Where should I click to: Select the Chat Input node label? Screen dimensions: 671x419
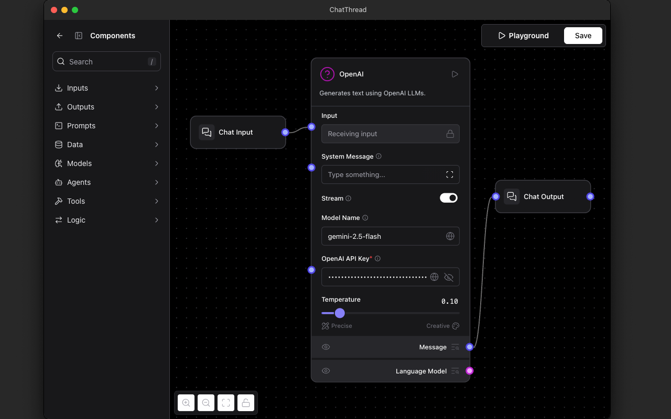(x=236, y=132)
